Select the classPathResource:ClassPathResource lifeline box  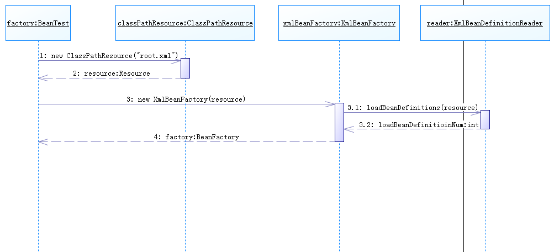[185, 23]
